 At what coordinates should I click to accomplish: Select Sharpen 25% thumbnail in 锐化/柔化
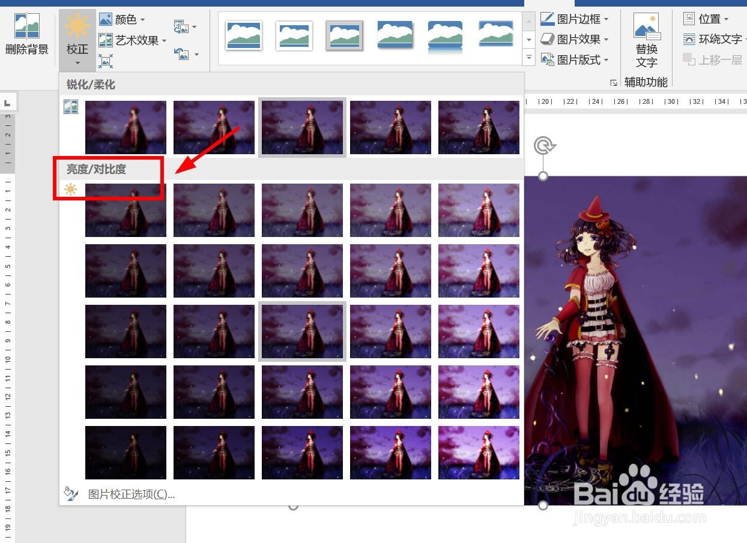pyautogui.click(x=390, y=127)
